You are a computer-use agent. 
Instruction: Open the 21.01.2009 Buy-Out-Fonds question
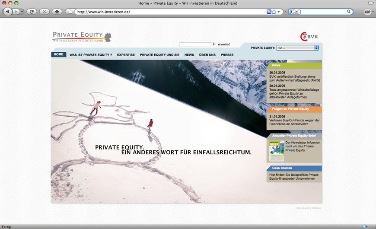point(294,121)
